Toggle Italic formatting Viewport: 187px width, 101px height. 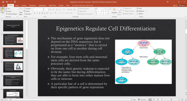click(x=37, y=13)
